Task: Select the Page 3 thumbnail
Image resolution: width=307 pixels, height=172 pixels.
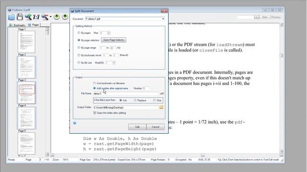Action: tap(26, 93)
